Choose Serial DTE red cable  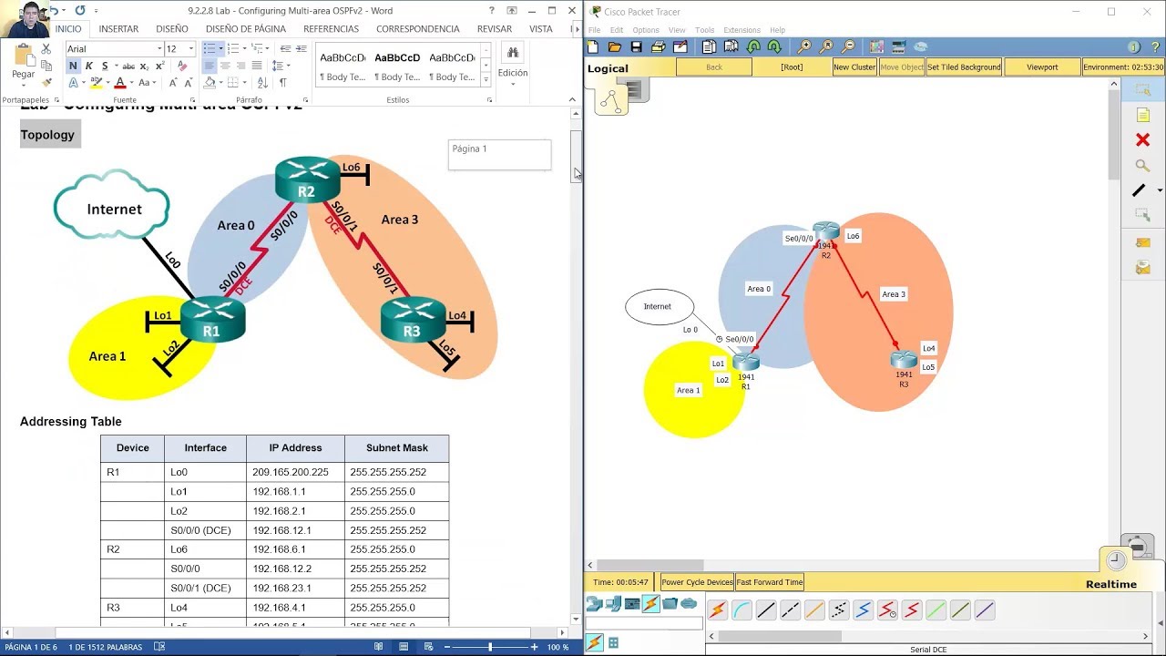tap(912, 610)
